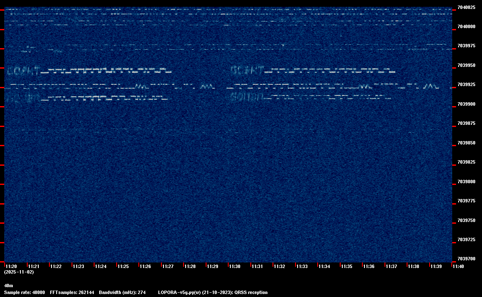Click the 11:26 time label
The image size is (482, 297).
145,266
